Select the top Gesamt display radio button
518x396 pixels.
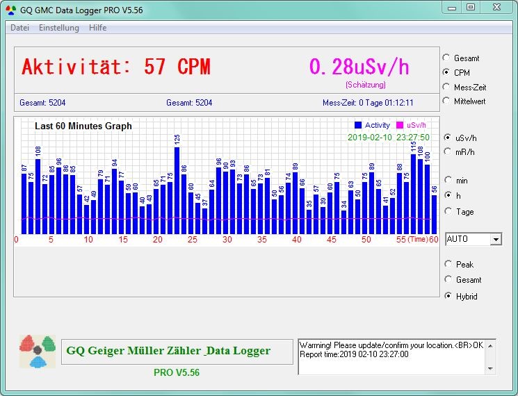point(446,58)
